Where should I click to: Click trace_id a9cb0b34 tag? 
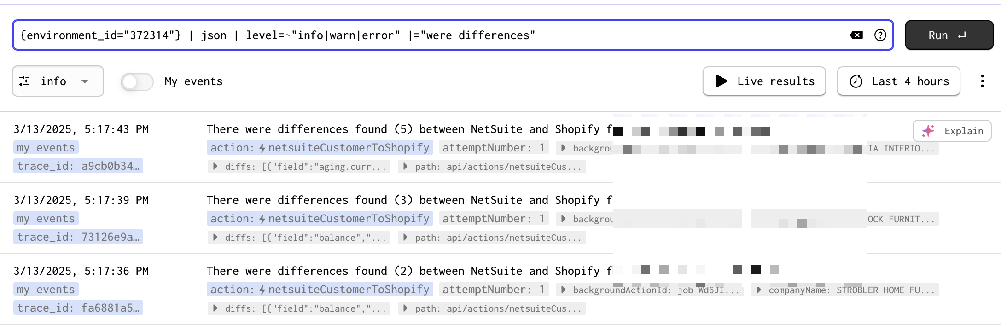point(78,166)
